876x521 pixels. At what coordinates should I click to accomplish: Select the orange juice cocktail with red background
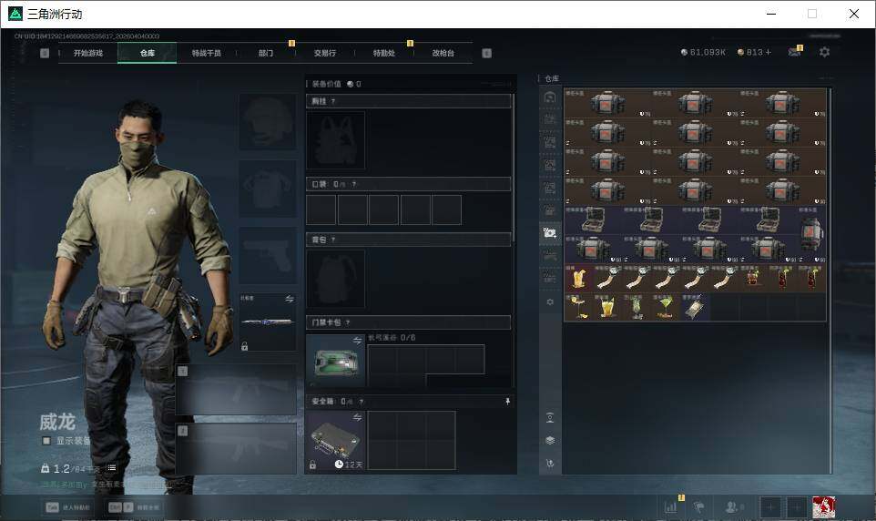[x=579, y=278]
